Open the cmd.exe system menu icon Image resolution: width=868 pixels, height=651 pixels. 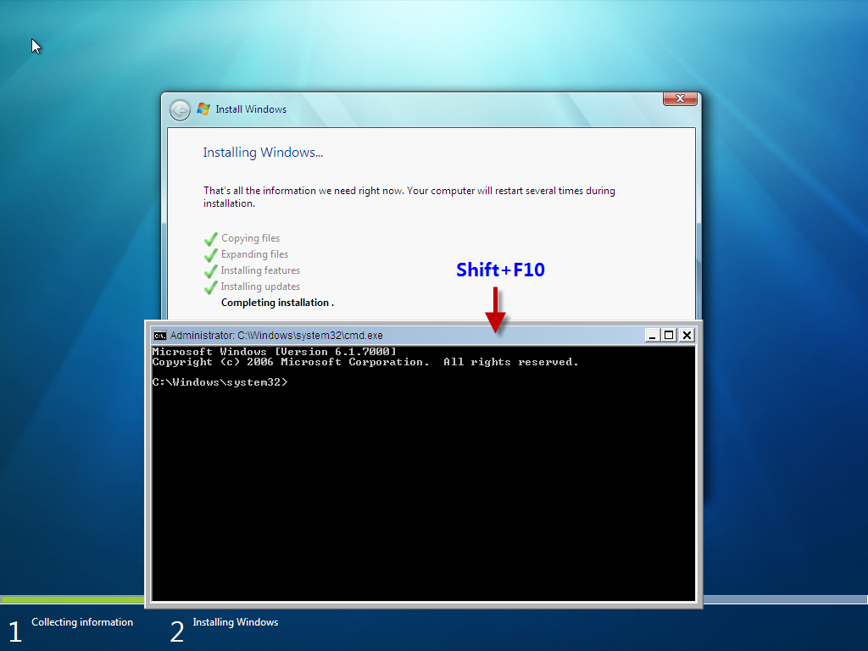160,336
